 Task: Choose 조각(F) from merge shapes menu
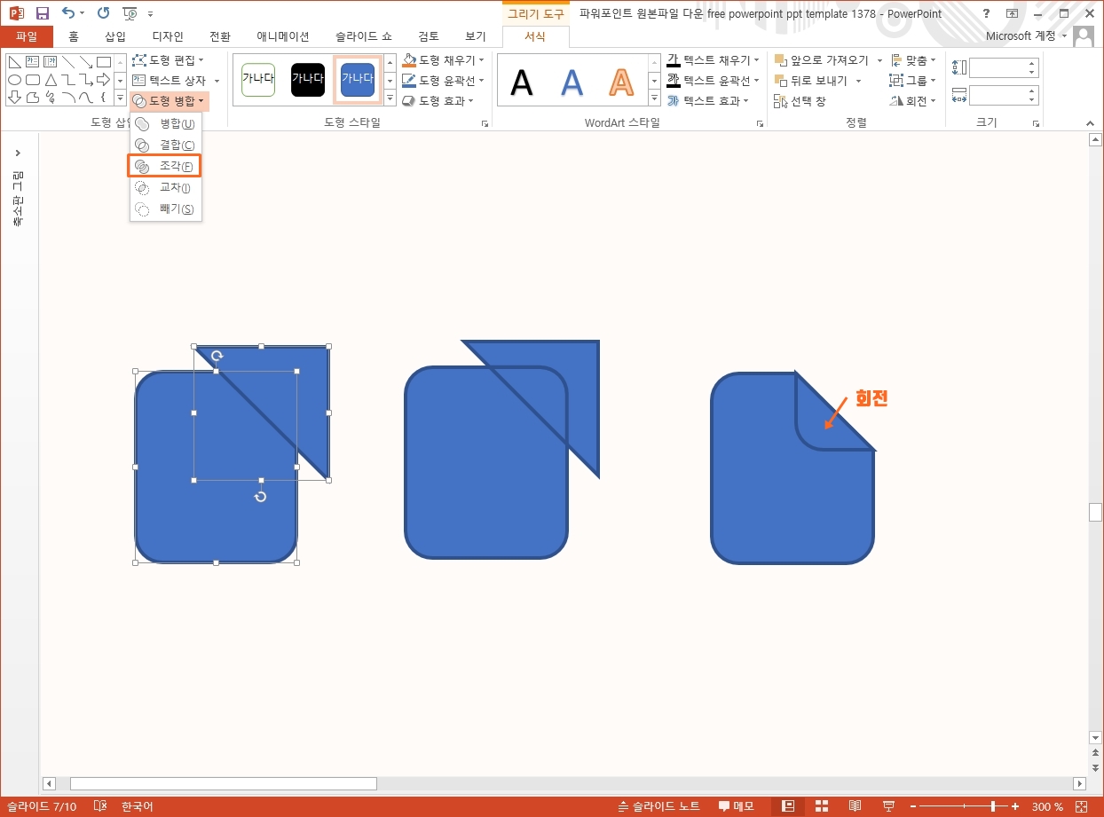pyautogui.click(x=166, y=166)
